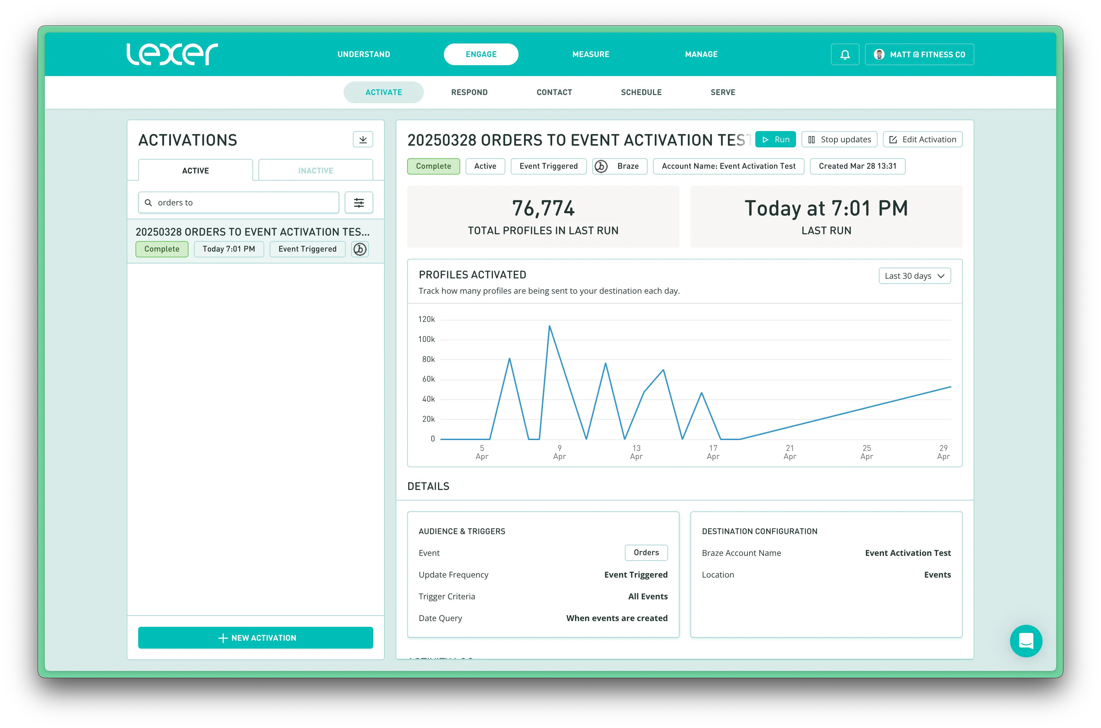The height and width of the screenshot is (728, 1101).
Task: Click the Run button
Action: tap(775, 139)
